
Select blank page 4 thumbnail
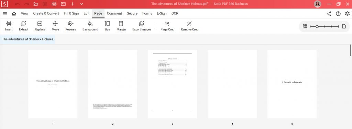[x=232, y=84]
